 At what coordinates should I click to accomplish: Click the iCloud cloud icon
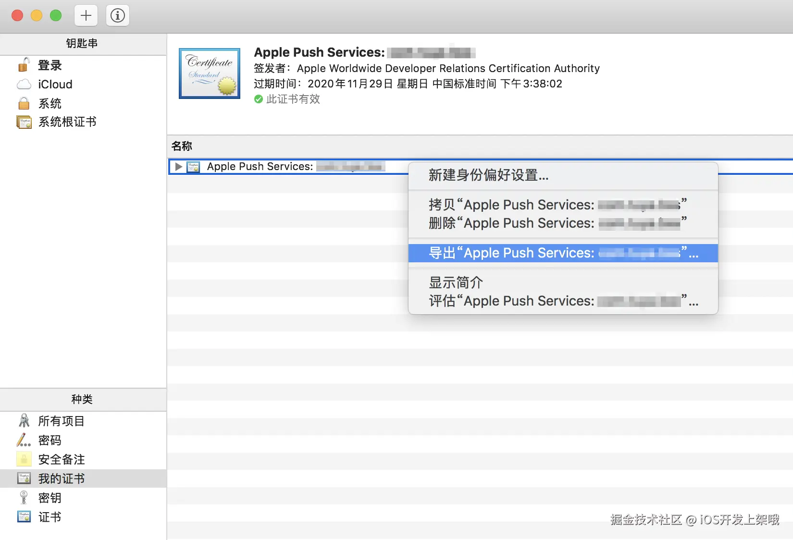pyautogui.click(x=24, y=85)
